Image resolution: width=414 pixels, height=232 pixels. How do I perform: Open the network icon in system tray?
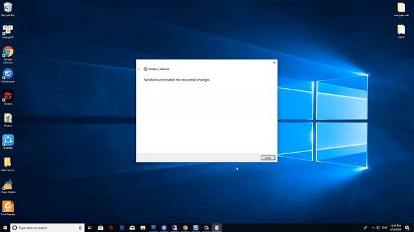click(x=378, y=227)
